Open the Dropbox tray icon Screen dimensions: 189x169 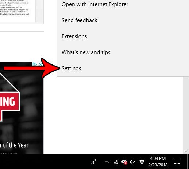pos(142,162)
